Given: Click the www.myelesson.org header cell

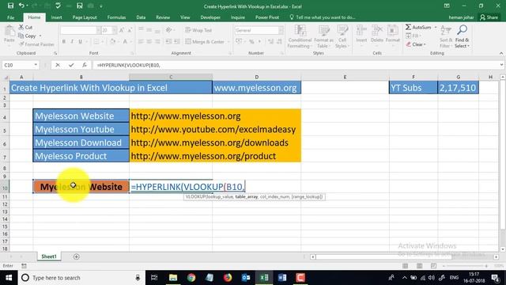Looking at the screenshot, I should [x=256, y=88].
